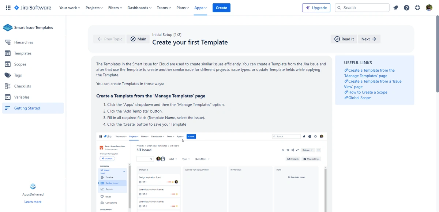
Task: Click the Upgrade button
Action: click(316, 8)
